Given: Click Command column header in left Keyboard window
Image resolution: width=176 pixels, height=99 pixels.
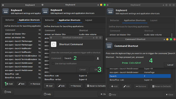Looking at the screenshot, I should pyautogui.click(x=21, y=30).
